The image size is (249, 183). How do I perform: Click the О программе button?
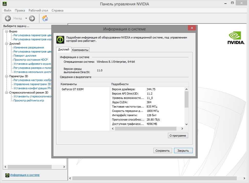point(178,136)
